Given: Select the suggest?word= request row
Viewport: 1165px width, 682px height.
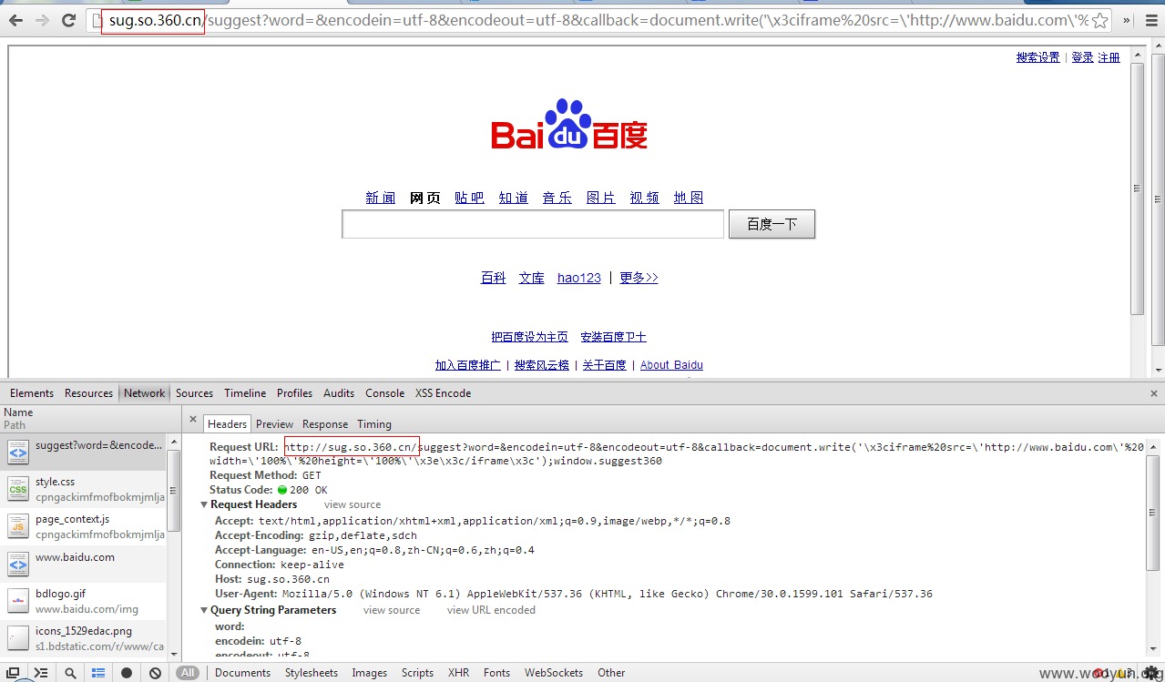Looking at the screenshot, I should [x=84, y=453].
